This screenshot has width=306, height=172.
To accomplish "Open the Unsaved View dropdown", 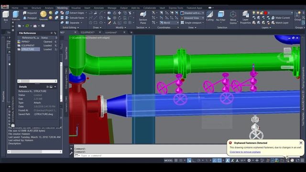I will (x=192, y=18).
